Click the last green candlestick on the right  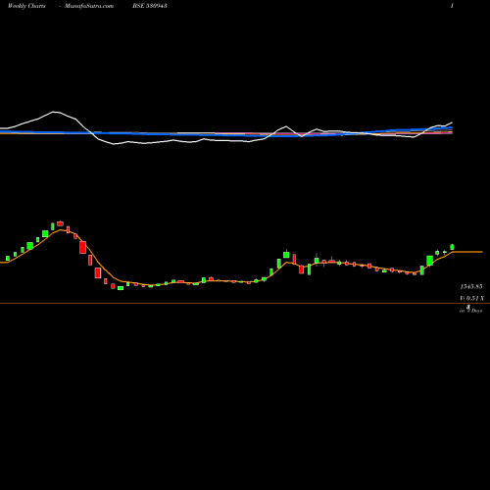pyautogui.click(x=452, y=247)
